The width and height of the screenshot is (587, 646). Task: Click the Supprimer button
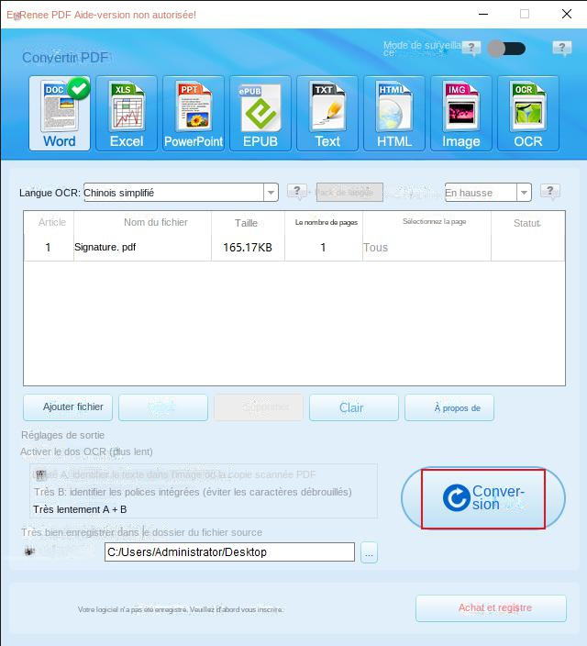259,407
